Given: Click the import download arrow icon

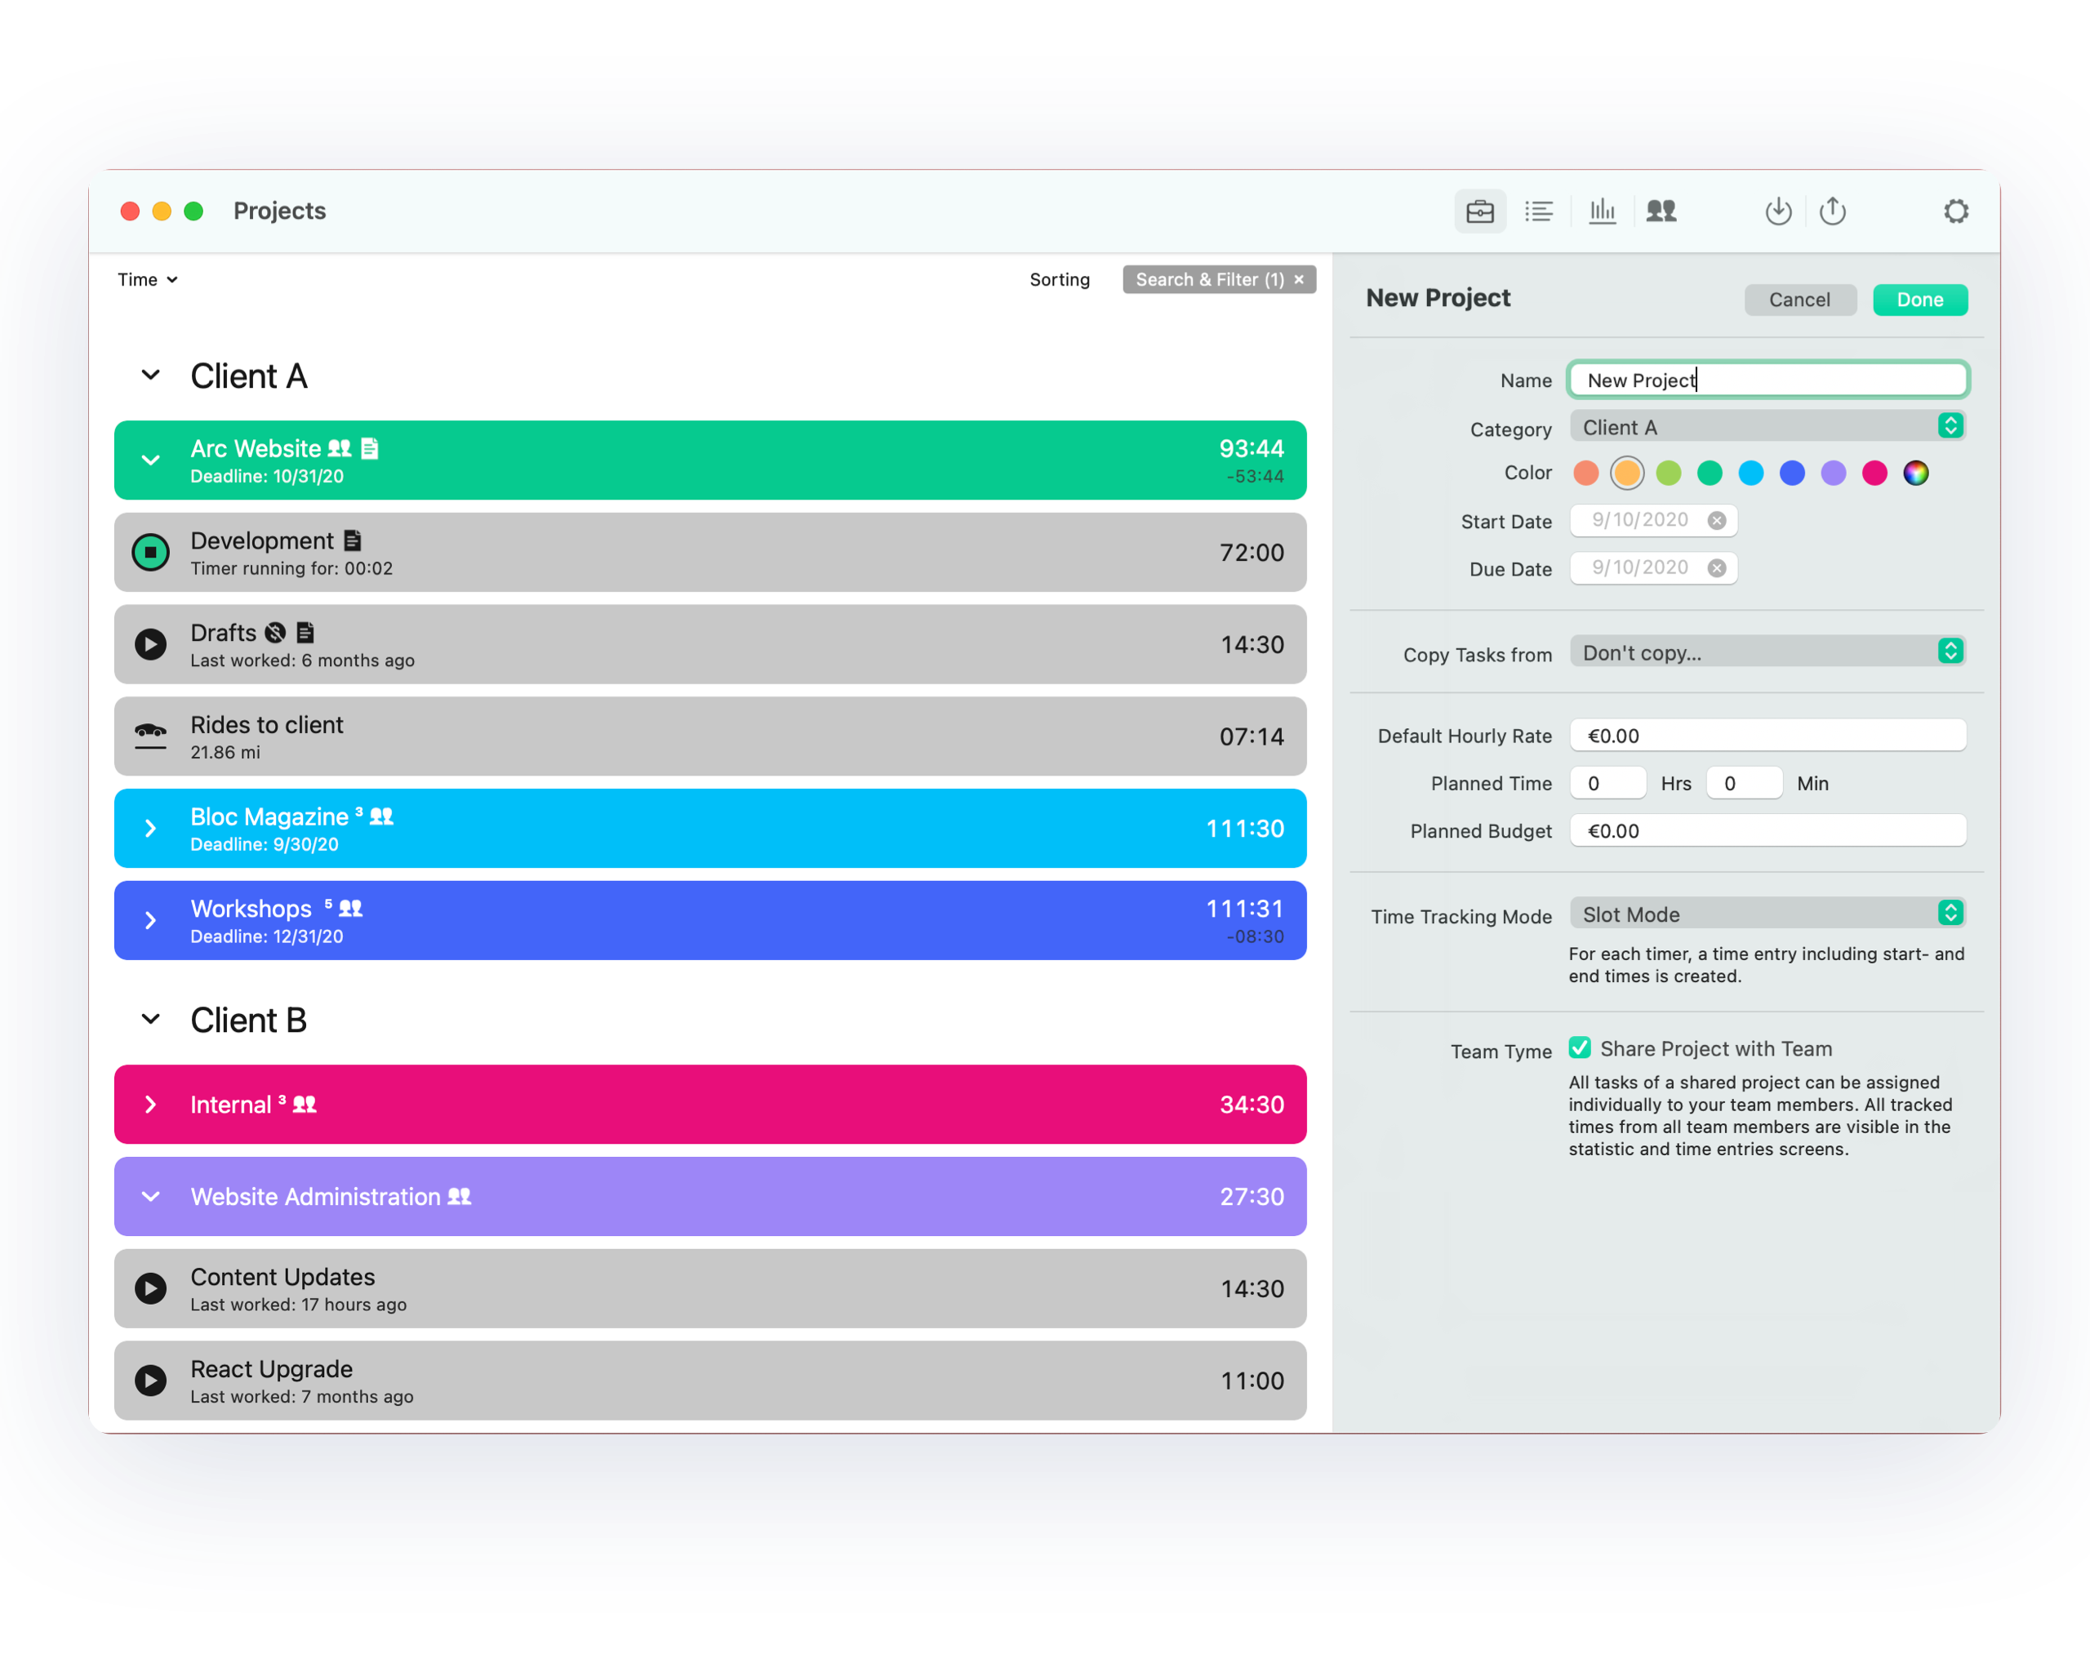Looking at the screenshot, I should [1778, 211].
